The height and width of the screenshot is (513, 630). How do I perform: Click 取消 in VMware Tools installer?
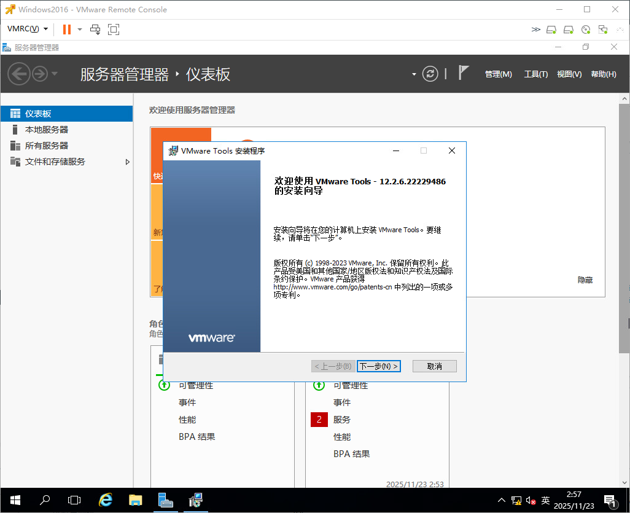(x=434, y=366)
